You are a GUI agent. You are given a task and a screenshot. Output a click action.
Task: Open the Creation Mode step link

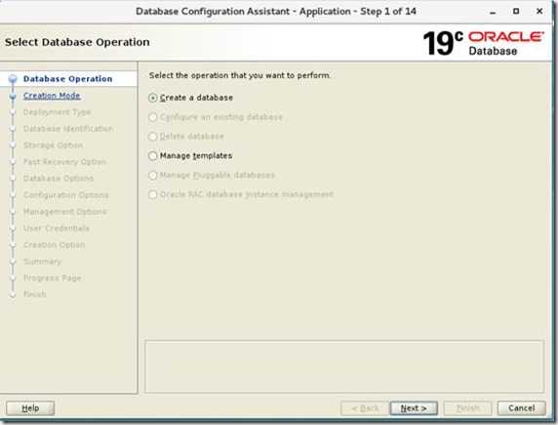pyautogui.click(x=52, y=96)
